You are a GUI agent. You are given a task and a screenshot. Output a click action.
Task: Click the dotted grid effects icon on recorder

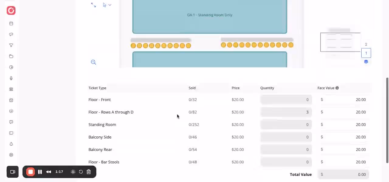point(73,172)
